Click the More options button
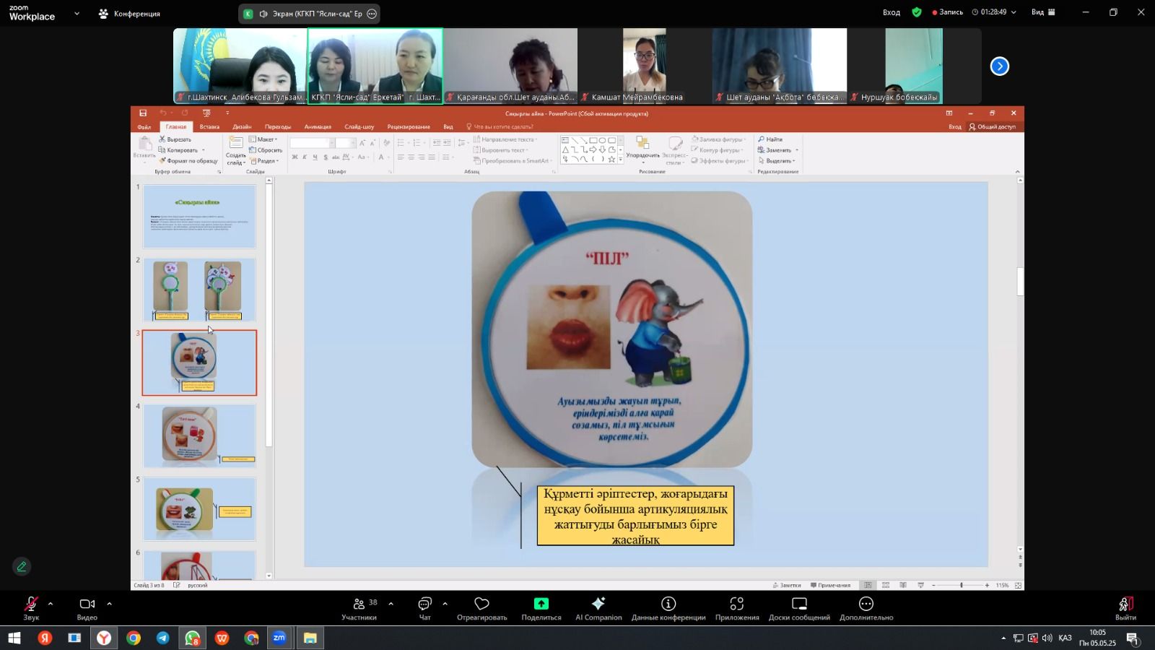1155x650 pixels. coord(866,604)
